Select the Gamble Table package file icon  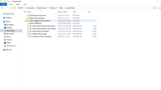28,26
